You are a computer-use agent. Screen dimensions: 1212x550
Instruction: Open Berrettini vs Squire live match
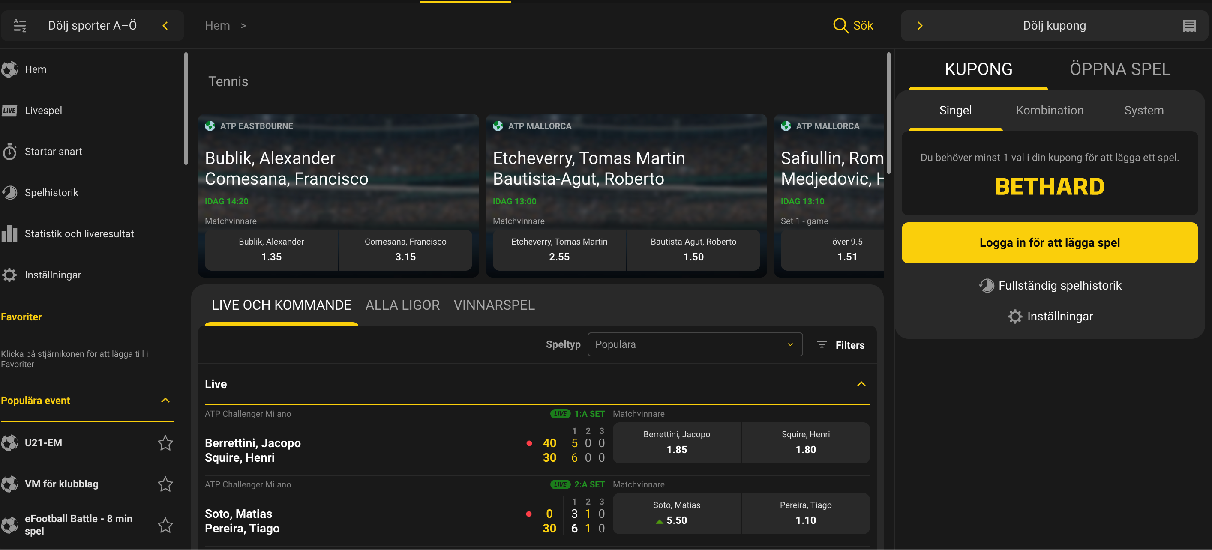click(253, 450)
